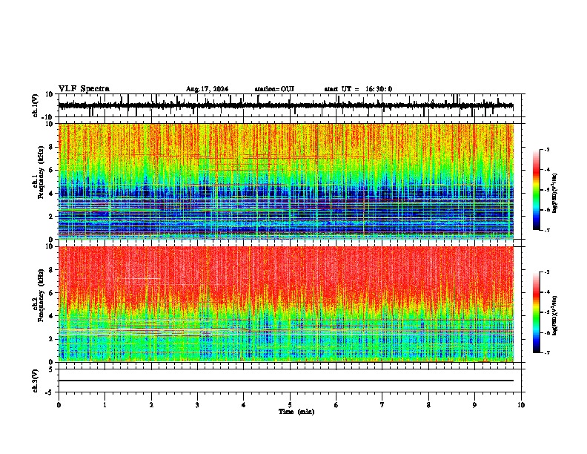The width and height of the screenshot is (587, 454).
Task: Click the ch.2 "Frequency (kHz)" axis label
Action: pos(42,296)
